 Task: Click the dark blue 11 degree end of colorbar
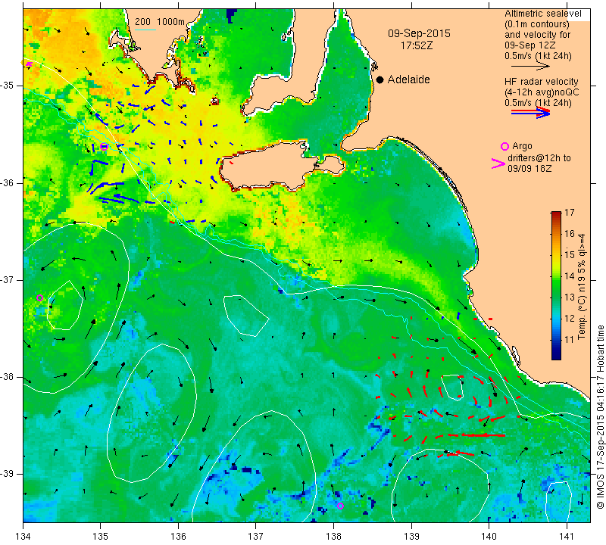556,355
